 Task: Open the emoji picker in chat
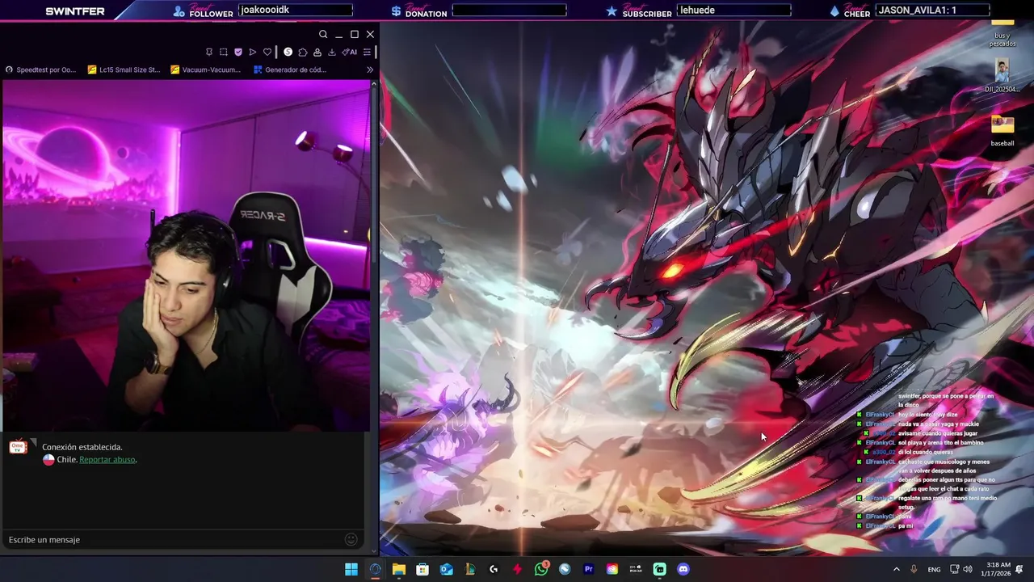click(x=351, y=539)
